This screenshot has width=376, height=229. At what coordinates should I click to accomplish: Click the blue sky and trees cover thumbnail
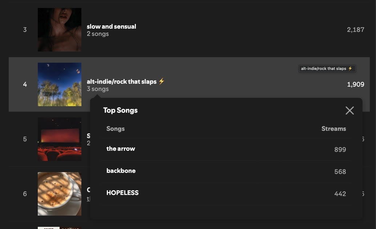60,84
